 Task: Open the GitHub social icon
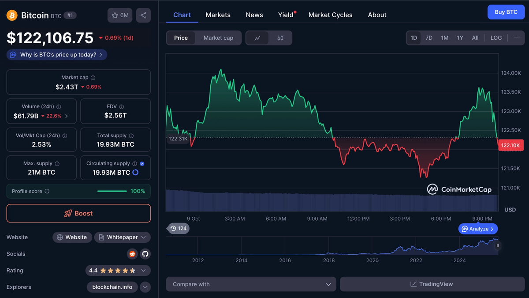pos(145,254)
